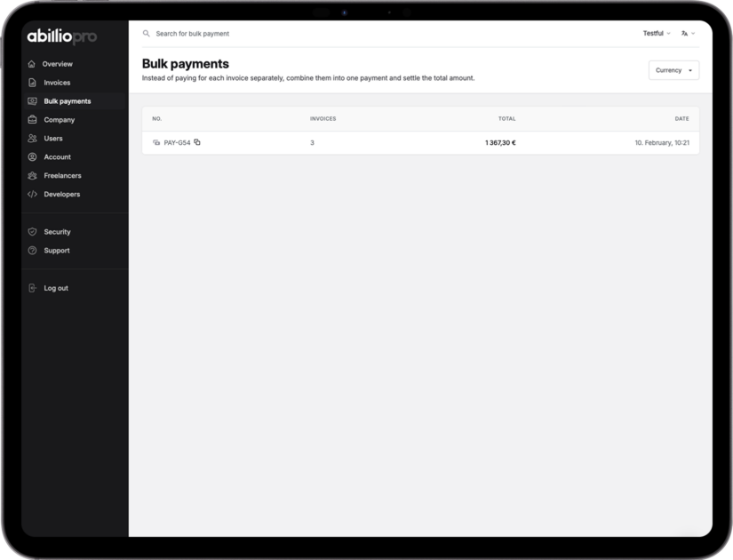Click the Invoices document icon
The width and height of the screenshot is (733, 560).
(x=32, y=83)
